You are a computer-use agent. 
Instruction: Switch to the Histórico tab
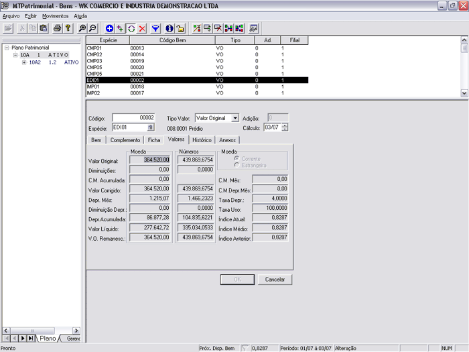pyautogui.click(x=202, y=140)
